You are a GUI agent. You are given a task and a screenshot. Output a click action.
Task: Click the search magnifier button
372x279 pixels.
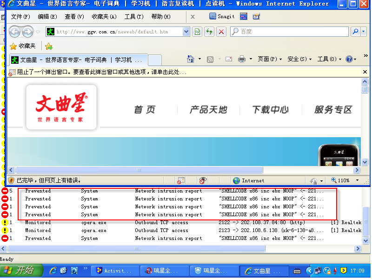355,32
